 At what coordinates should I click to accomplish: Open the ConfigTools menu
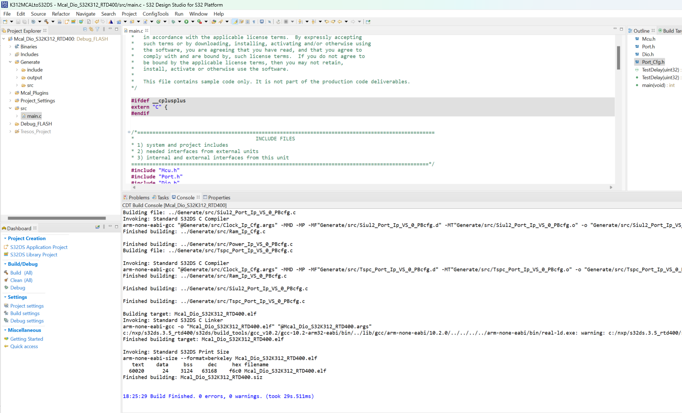coord(156,14)
